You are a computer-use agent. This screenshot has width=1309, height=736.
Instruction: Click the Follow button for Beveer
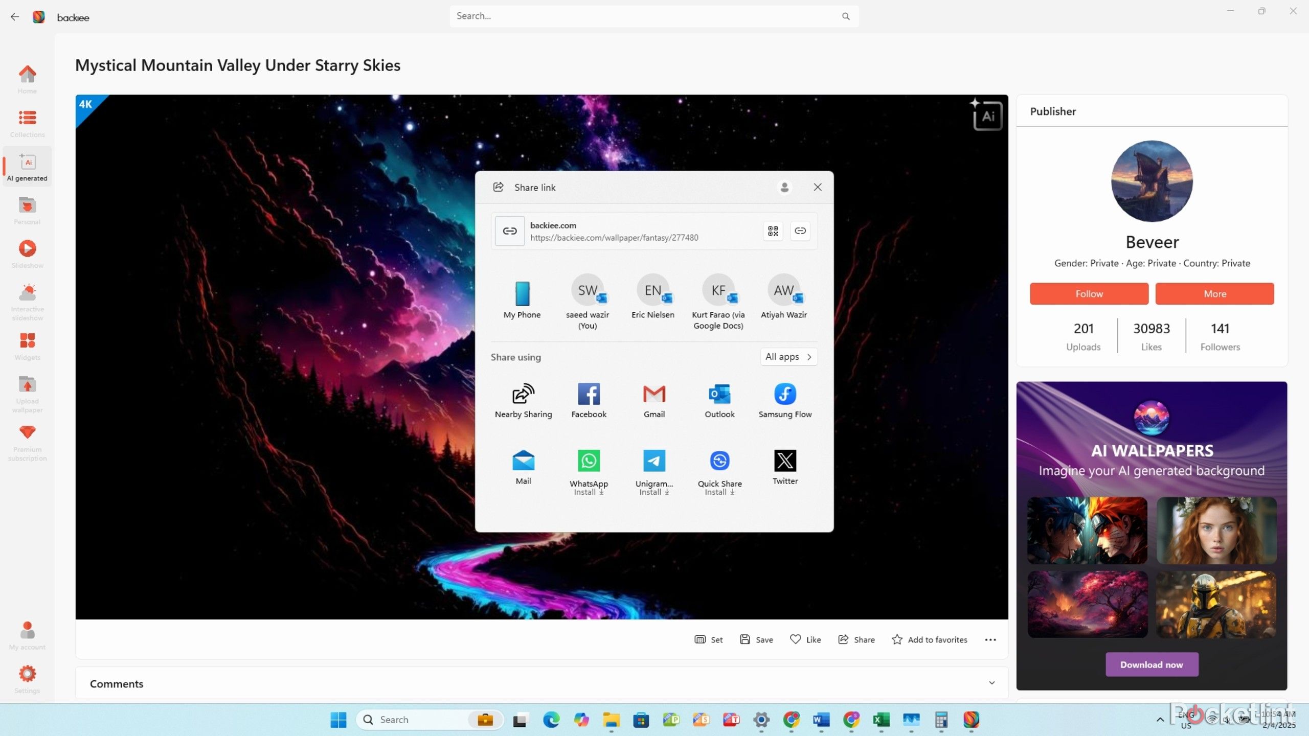click(1089, 294)
